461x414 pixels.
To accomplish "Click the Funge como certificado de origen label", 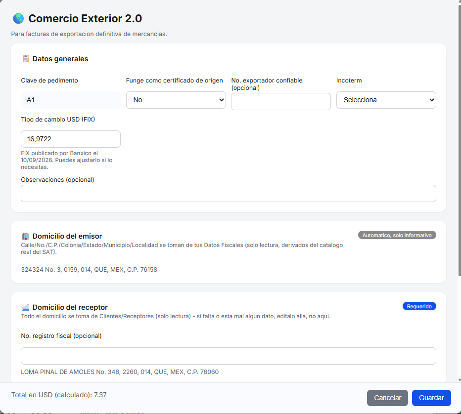I will [174, 81].
